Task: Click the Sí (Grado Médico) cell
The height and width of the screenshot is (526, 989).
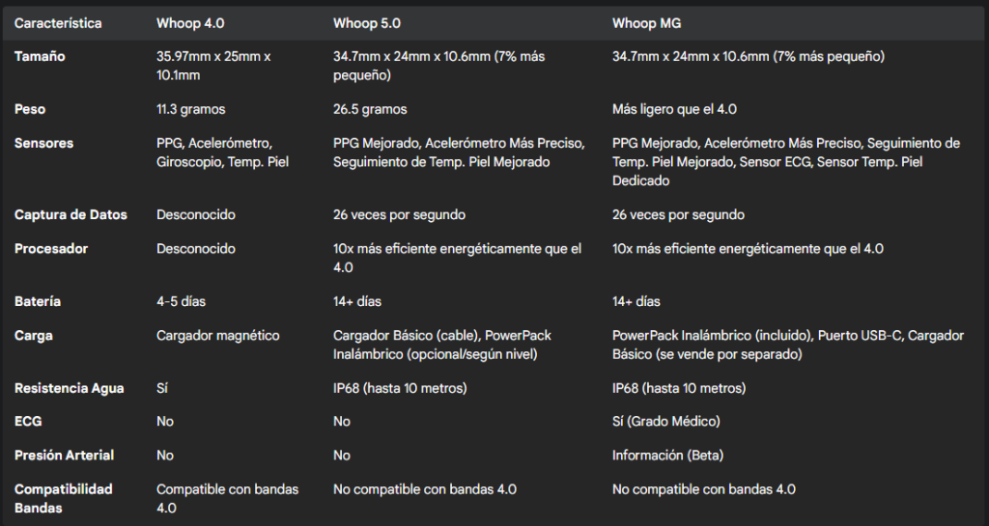Action: 666,422
